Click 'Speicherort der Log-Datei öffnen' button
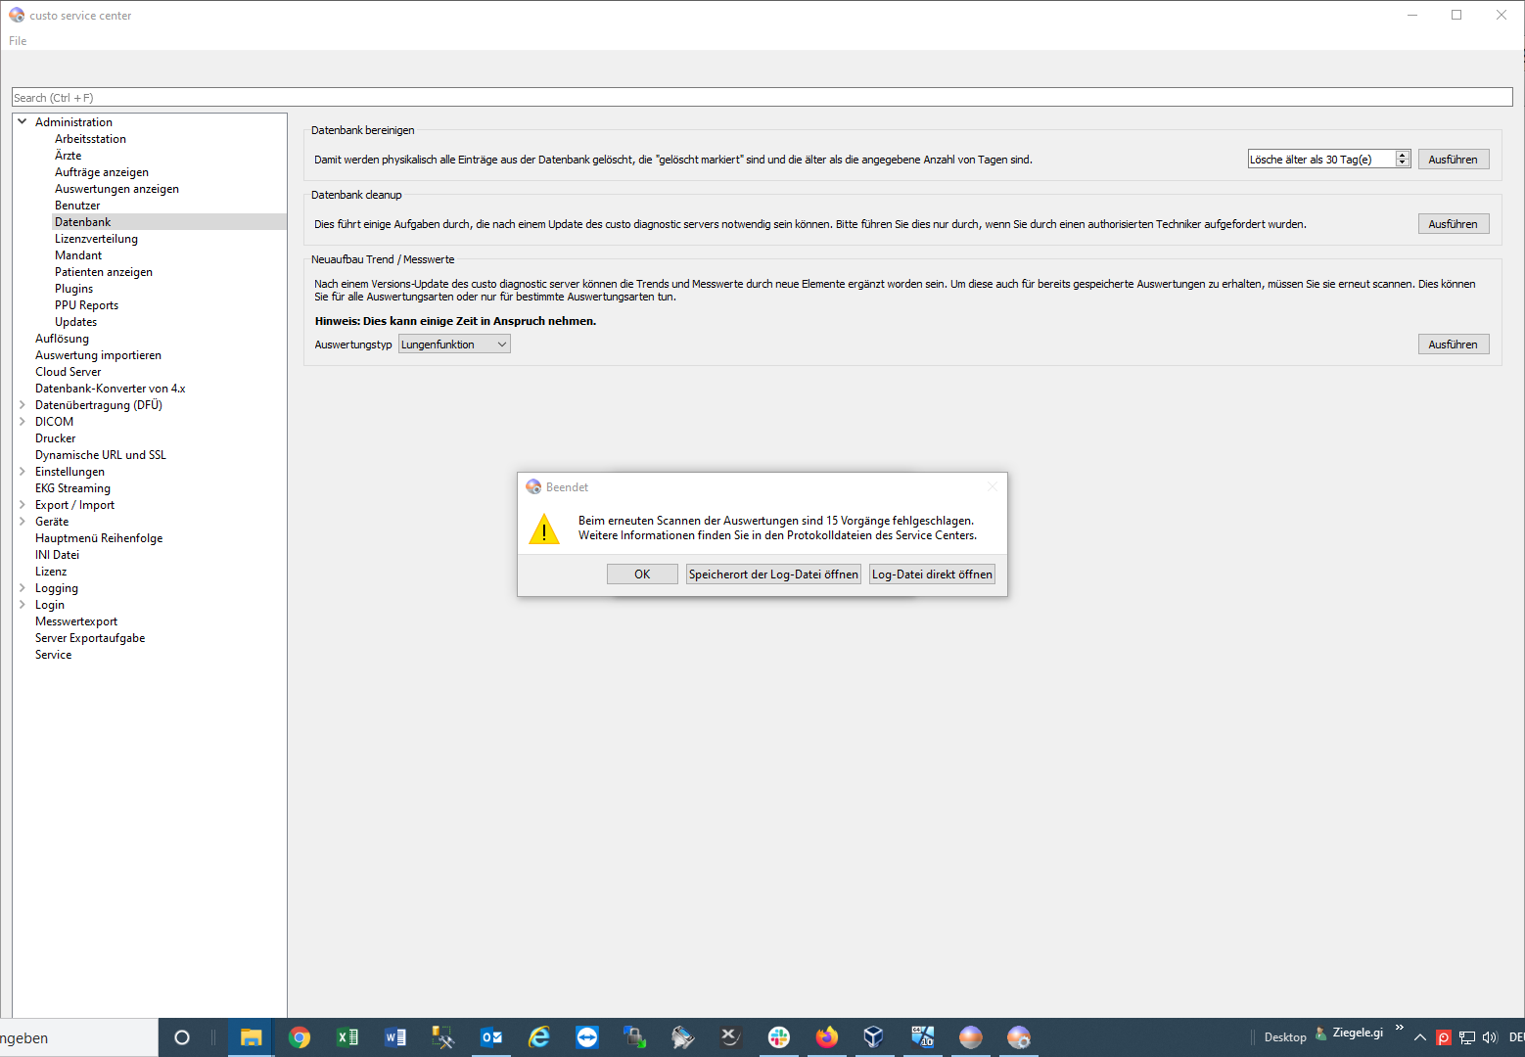 773,574
